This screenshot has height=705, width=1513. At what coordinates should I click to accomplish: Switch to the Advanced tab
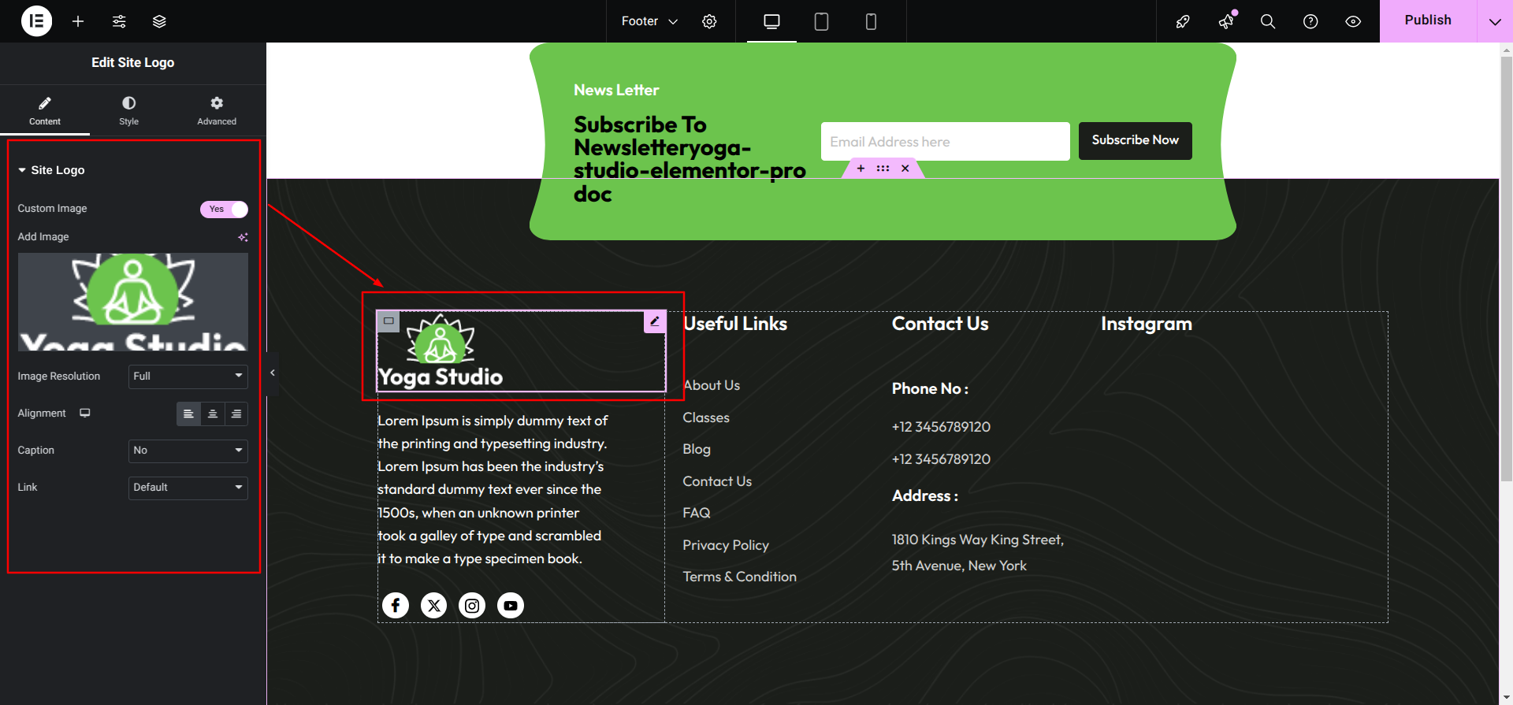coord(217,110)
